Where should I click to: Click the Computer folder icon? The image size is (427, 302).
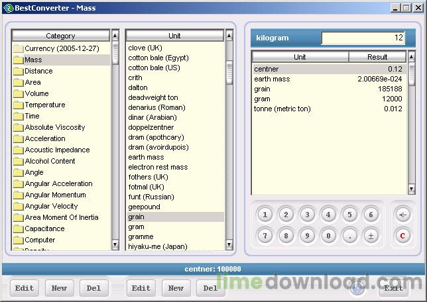coord(19,240)
